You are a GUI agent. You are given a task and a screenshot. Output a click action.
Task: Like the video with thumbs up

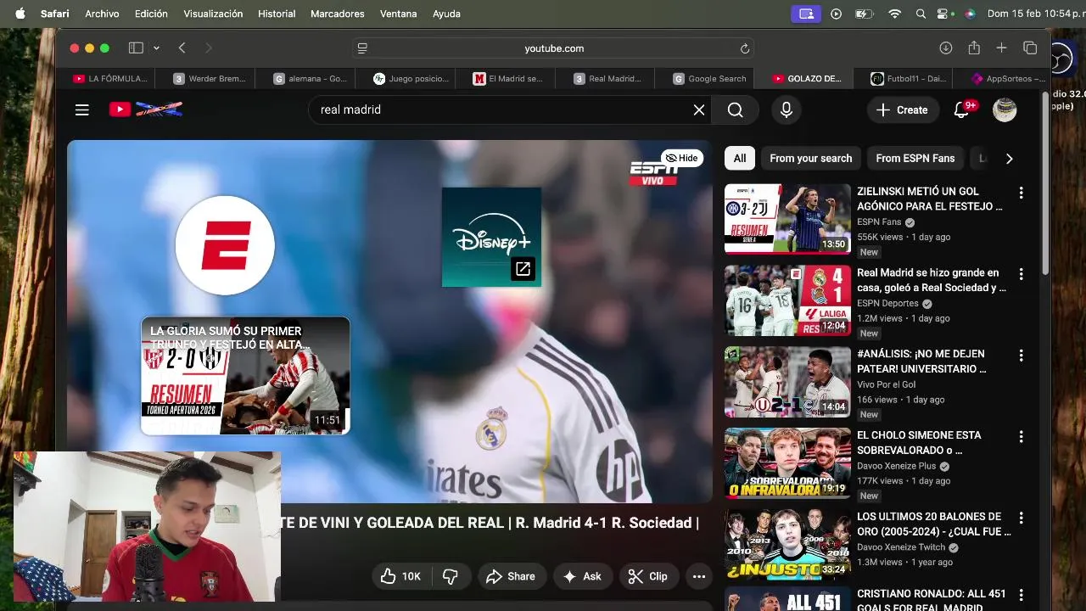pos(400,576)
